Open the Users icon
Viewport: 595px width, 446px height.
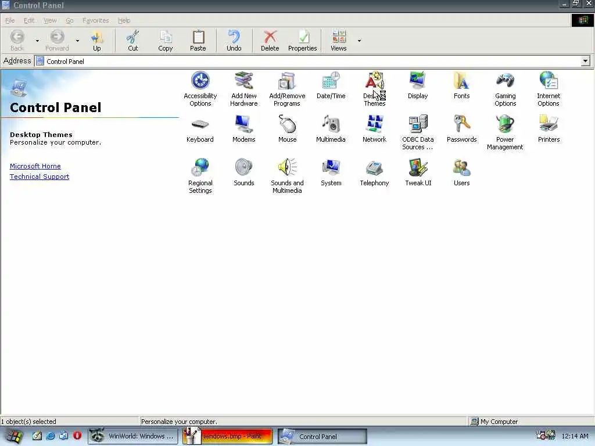[x=461, y=172]
